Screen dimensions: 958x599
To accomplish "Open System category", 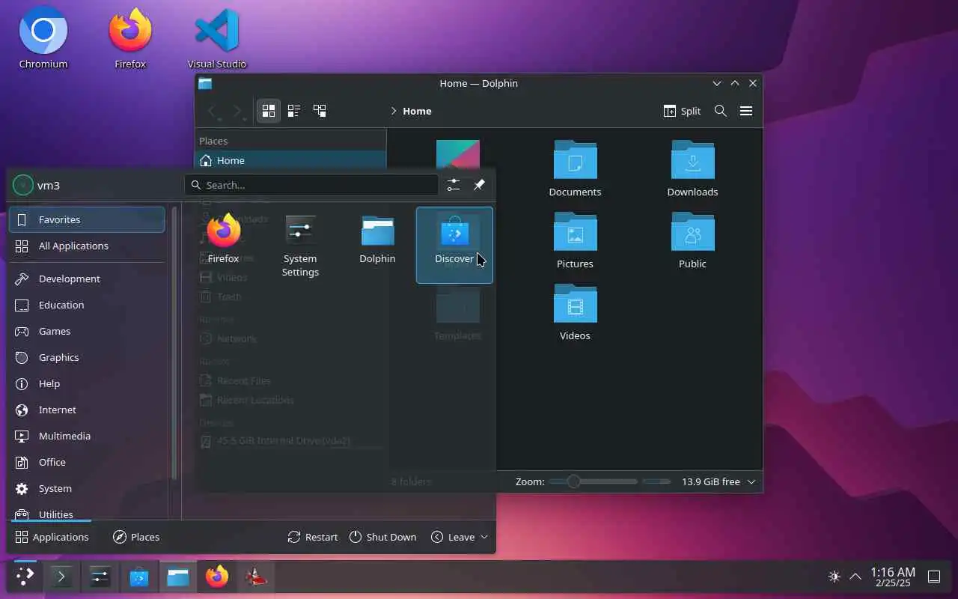I will tap(87, 488).
